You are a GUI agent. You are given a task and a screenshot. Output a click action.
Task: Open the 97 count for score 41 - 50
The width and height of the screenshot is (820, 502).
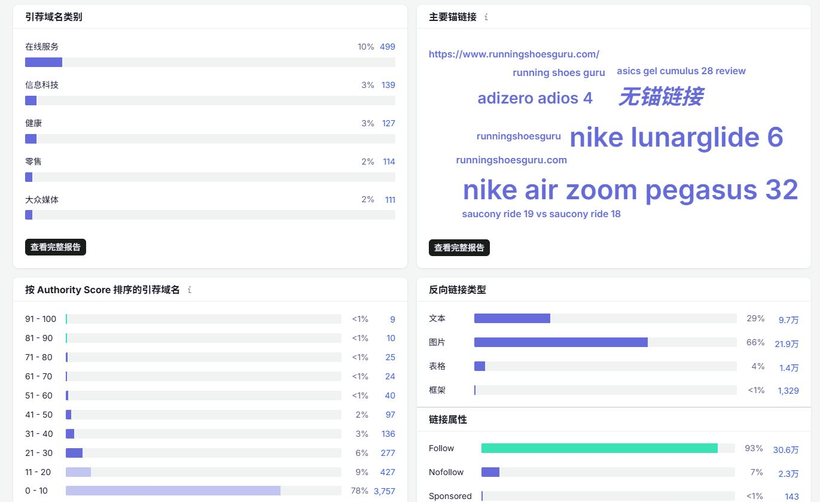(390, 415)
